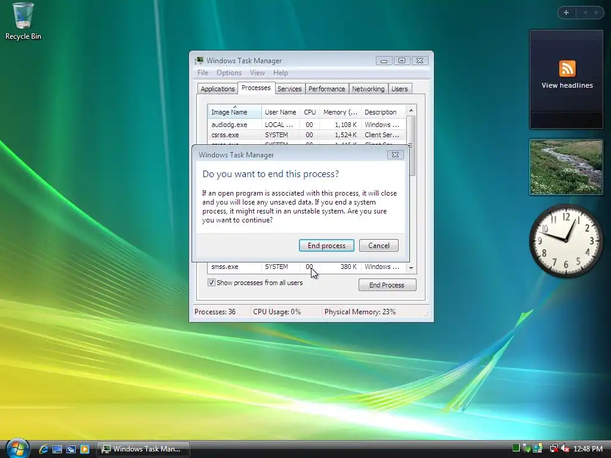611x458 pixels.
Task: Switch to the Applications tab
Action: coord(217,89)
